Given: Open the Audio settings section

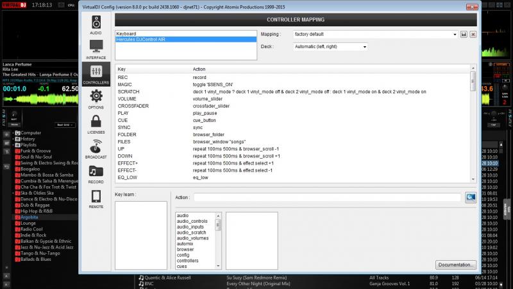Looking at the screenshot, I should 96,24.
